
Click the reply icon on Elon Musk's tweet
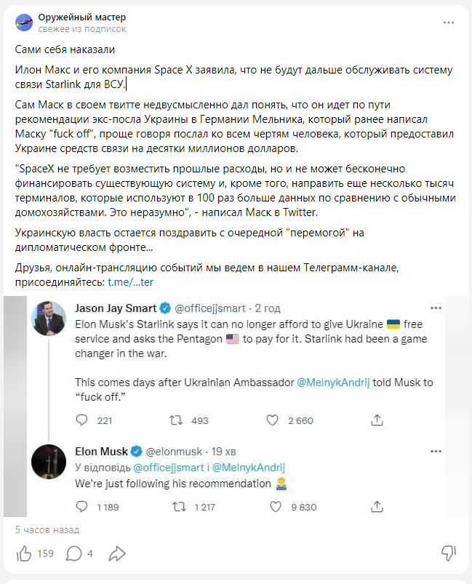[82, 507]
